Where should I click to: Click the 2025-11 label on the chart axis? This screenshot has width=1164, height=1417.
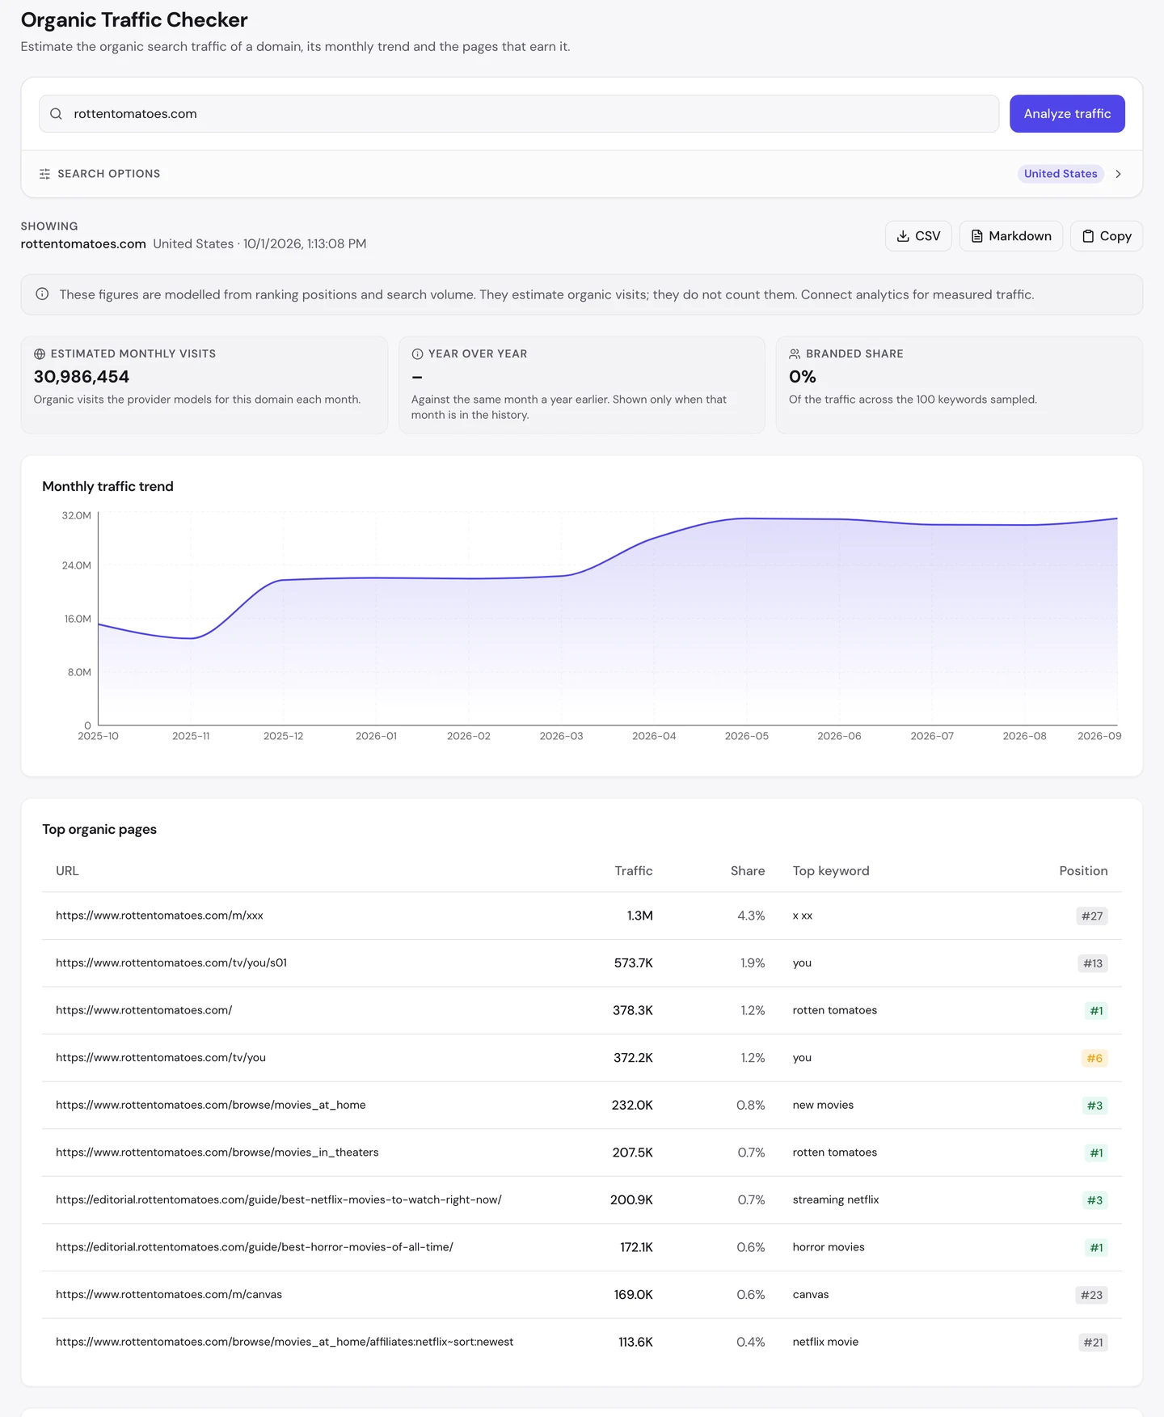(x=191, y=736)
